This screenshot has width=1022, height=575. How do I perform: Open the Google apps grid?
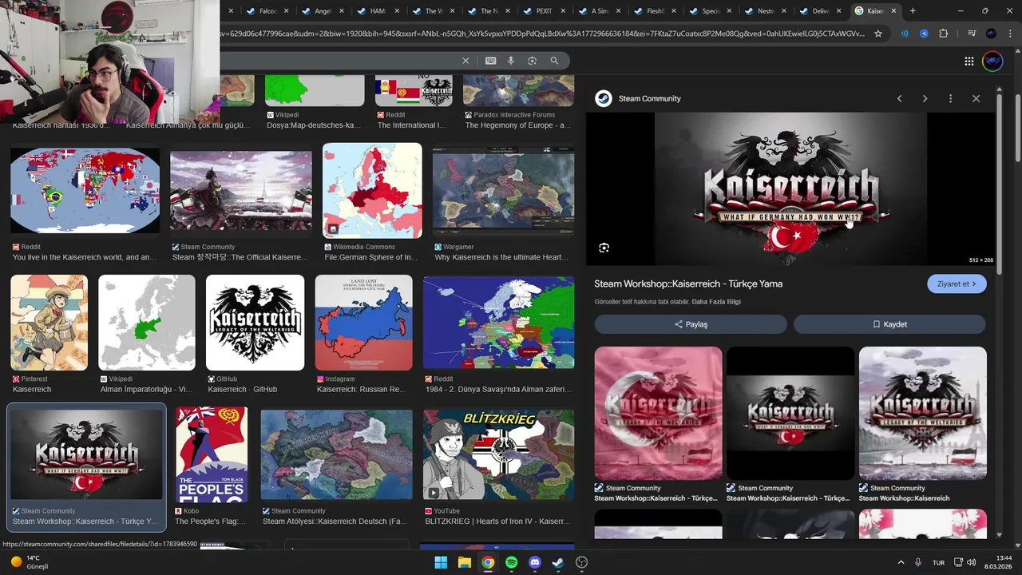click(969, 61)
